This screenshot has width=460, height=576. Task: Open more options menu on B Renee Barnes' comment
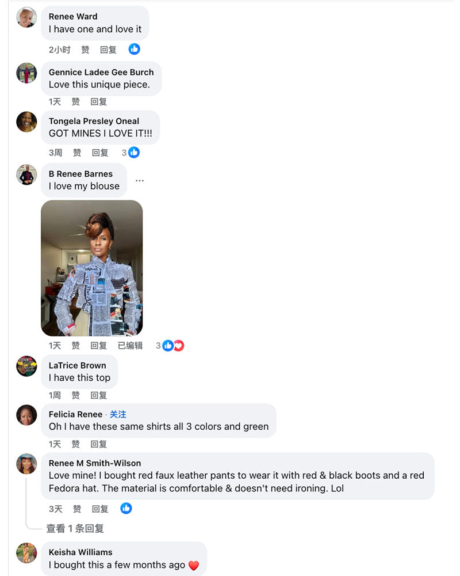click(x=140, y=180)
